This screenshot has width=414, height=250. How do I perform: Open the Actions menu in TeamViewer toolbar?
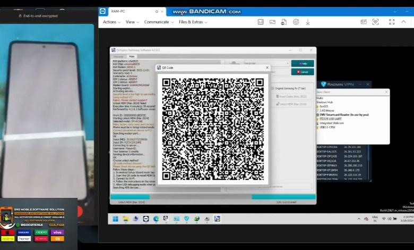point(111,22)
